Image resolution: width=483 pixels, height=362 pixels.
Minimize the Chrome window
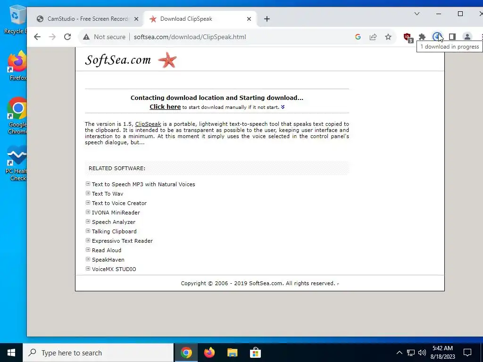coord(439,14)
